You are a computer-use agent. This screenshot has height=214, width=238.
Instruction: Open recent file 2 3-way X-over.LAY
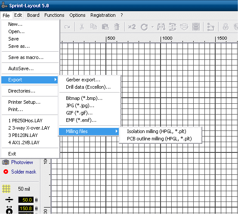(x=30, y=128)
